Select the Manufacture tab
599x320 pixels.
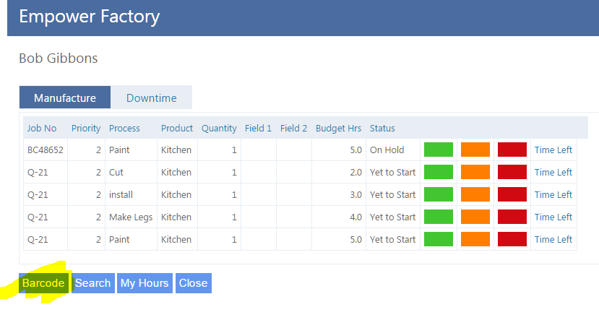pos(65,98)
